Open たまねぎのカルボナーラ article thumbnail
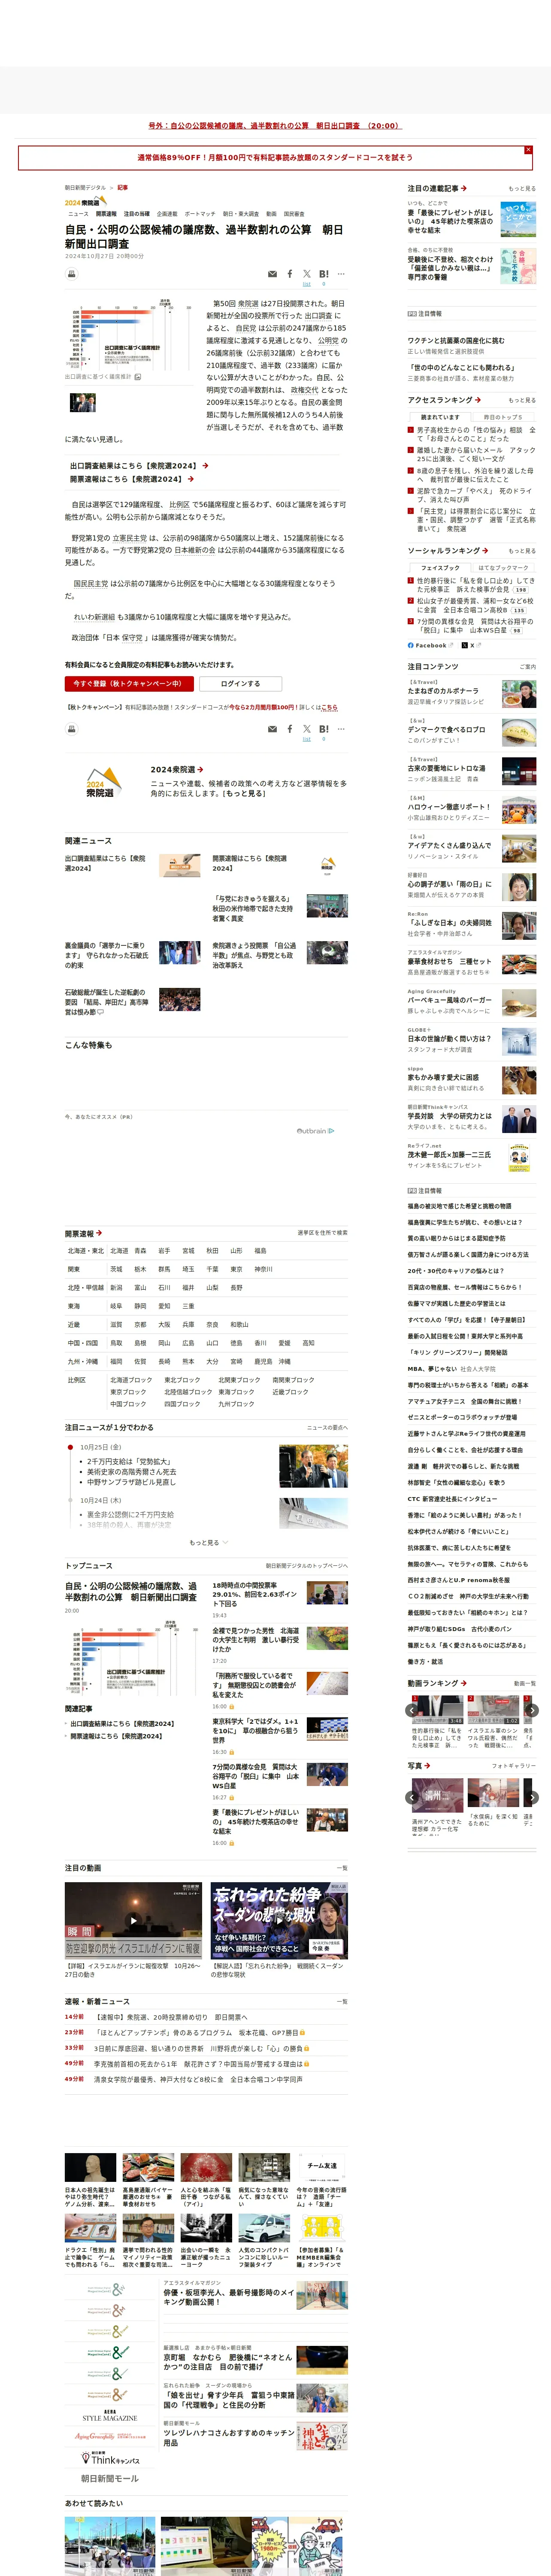551x2576 pixels. [518, 694]
